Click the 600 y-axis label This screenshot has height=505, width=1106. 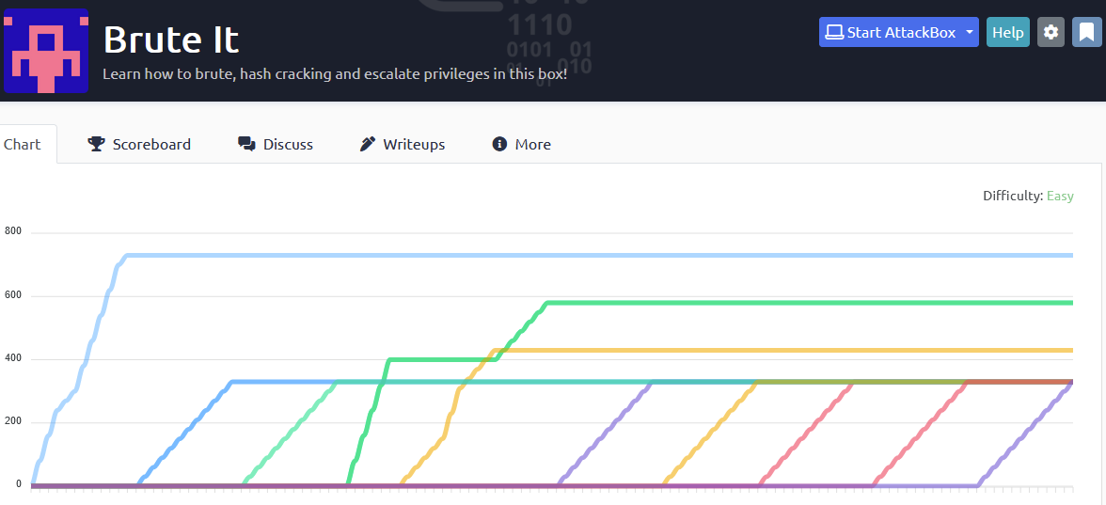point(13,295)
